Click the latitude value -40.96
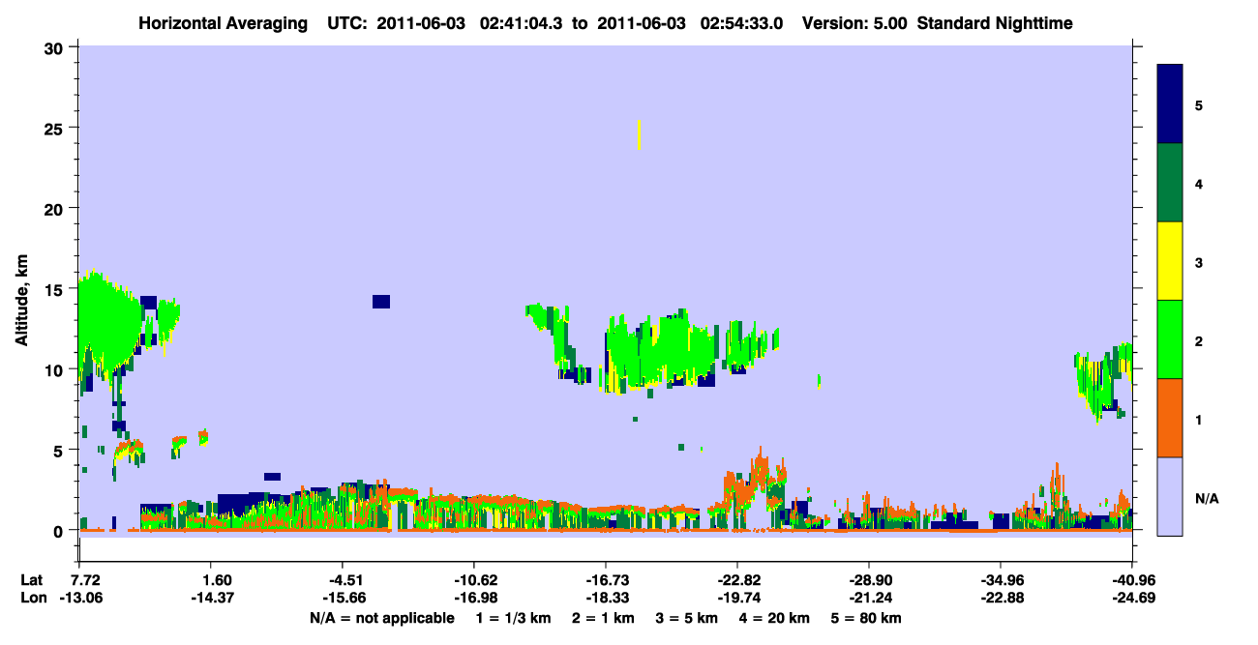Screen dimensions: 1258x645 coord(1132,580)
